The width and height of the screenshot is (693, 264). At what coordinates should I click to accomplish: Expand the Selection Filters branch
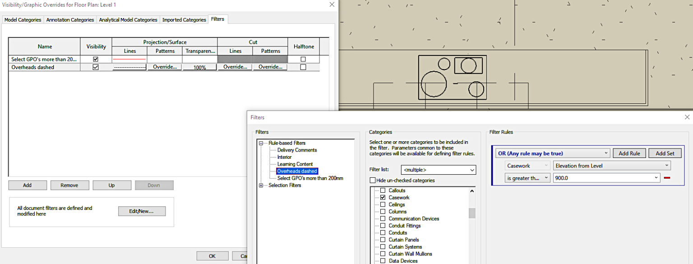[261, 185]
